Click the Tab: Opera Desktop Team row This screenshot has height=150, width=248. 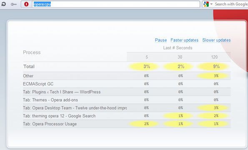127,108
